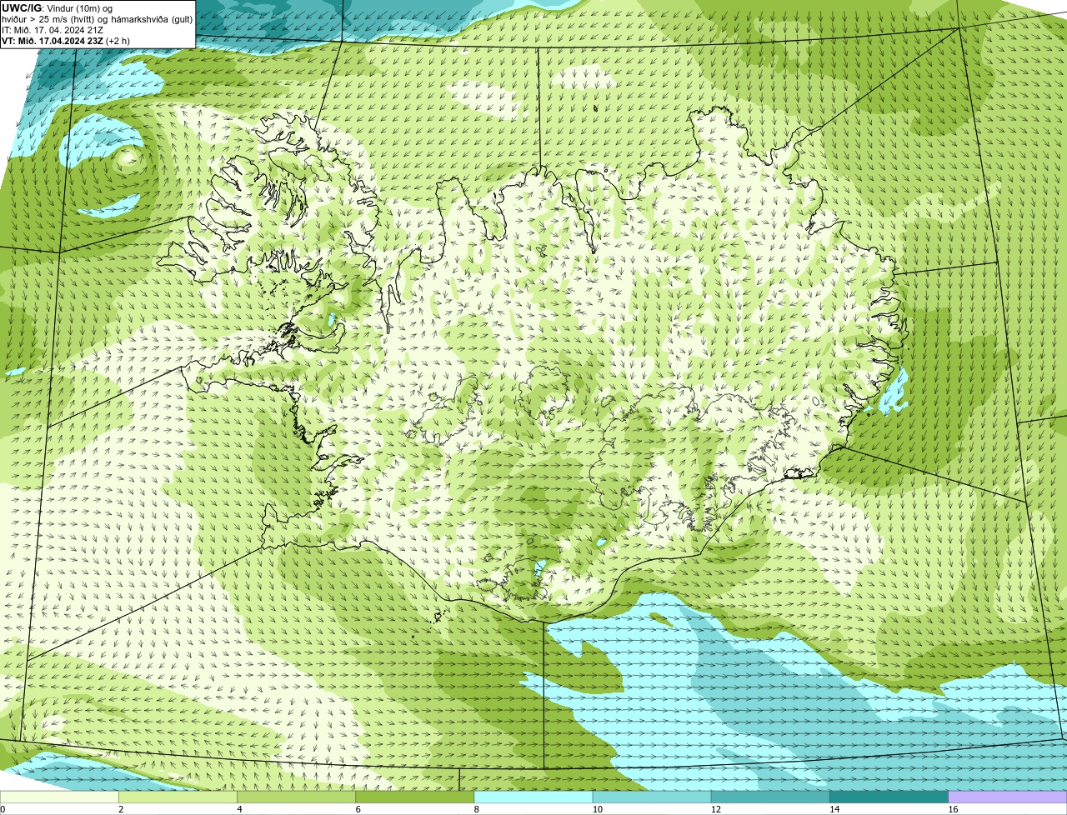Click the legend tick label '6'
The image size is (1067, 815).
pyautogui.click(x=358, y=809)
